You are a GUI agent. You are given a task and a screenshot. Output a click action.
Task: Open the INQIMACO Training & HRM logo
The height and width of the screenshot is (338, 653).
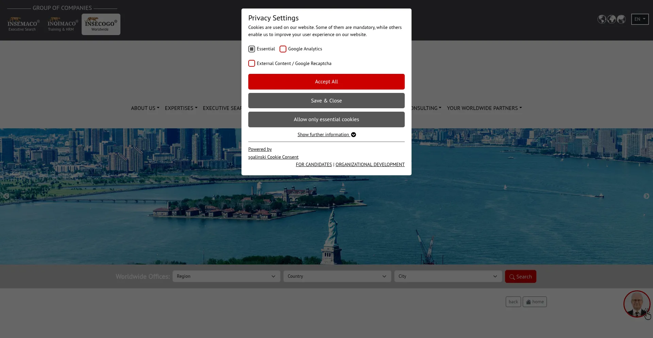[x=62, y=24]
